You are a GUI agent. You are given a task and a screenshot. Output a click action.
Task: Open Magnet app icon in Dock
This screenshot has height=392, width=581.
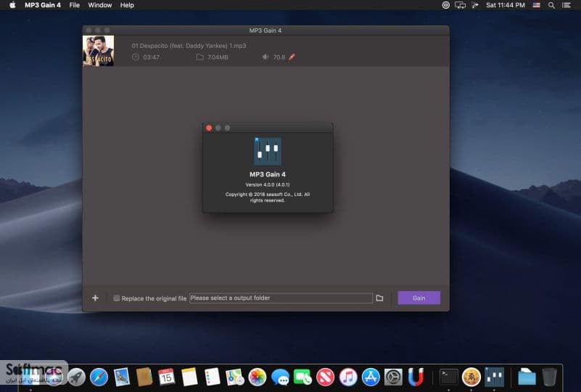pyautogui.click(x=416, y=377)
